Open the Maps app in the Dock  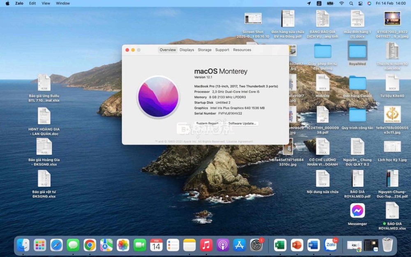pos(106,245)
